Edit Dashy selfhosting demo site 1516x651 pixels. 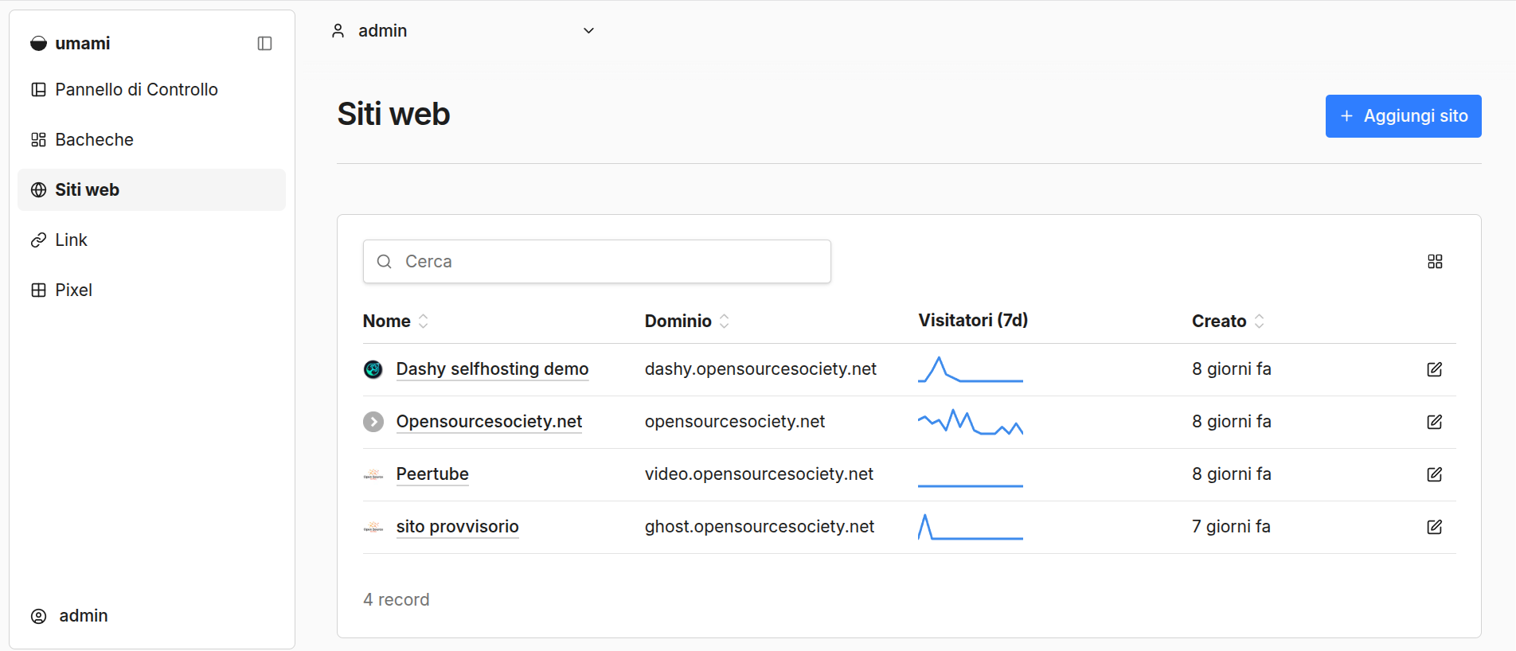(1435, 369)
